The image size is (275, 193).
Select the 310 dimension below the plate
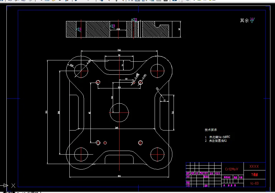[x=119, y=176]
